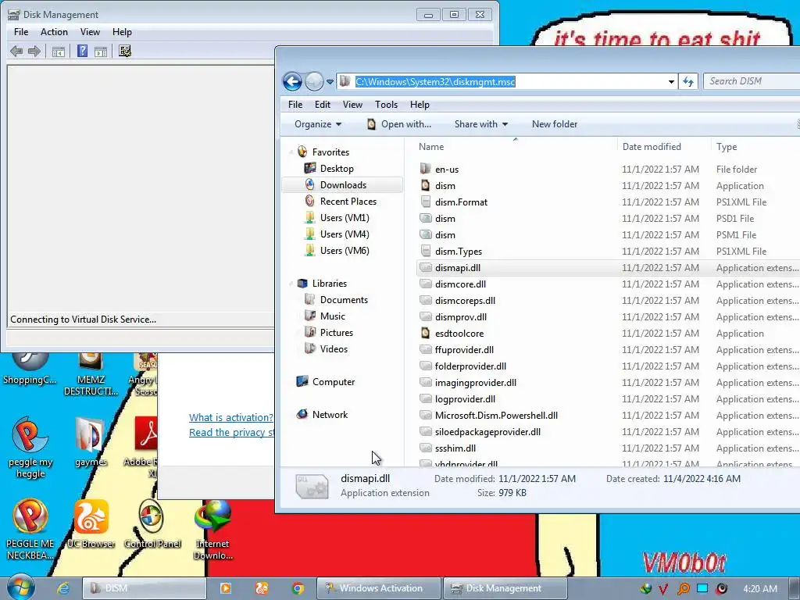Click the Back arrow in Explorer window
800x600 pixels.
coord(292,81)
